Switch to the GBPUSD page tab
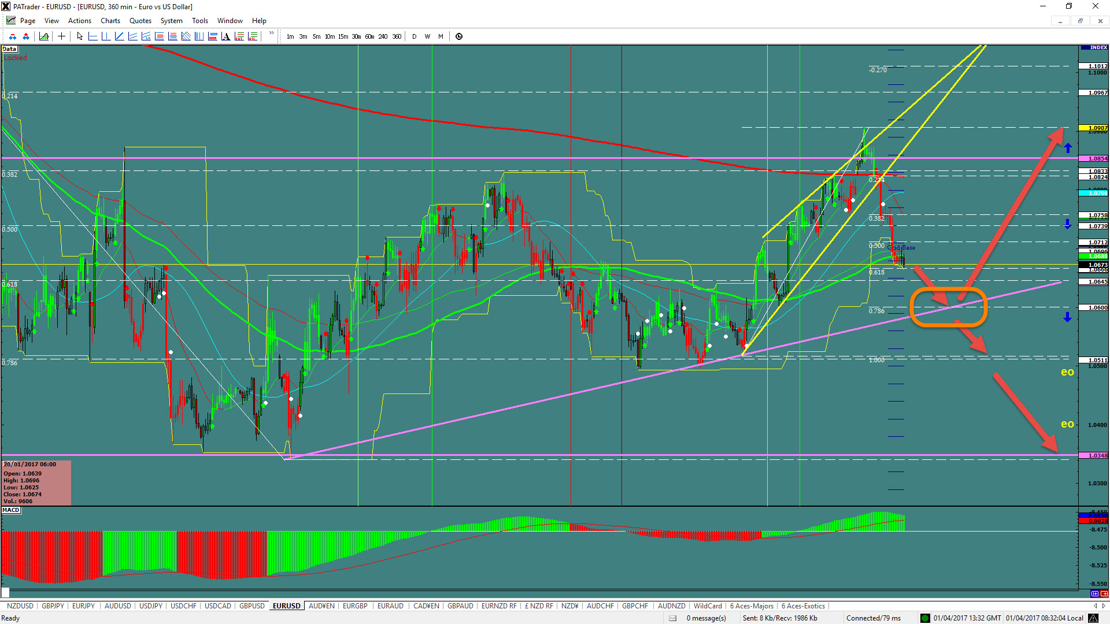1110x624 pixels. click(251, 606)
